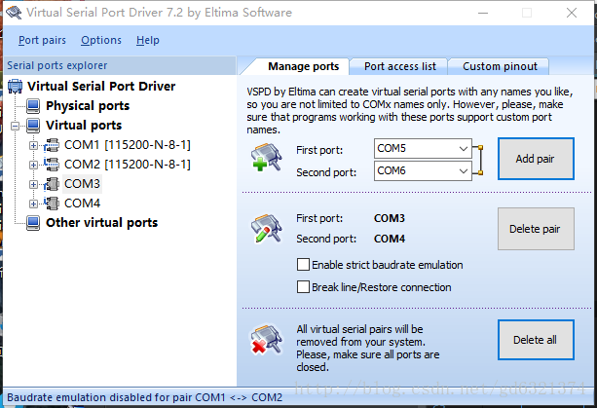Click the app icon in the title bar
Viewport: 597px width, 408px height.
tap(14, 13)
